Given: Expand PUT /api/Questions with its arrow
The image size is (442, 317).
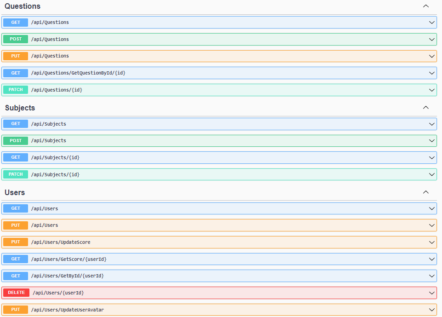Looking at the screenshot, I should click(431, 56).
